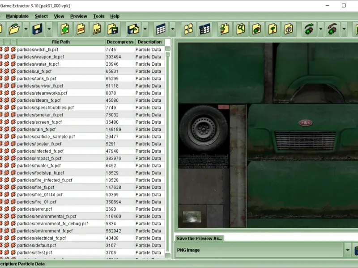This screenshot has height=268, width=358.
Task: Expand the dropdown beside green arrow icon
Action: point(321,29)
